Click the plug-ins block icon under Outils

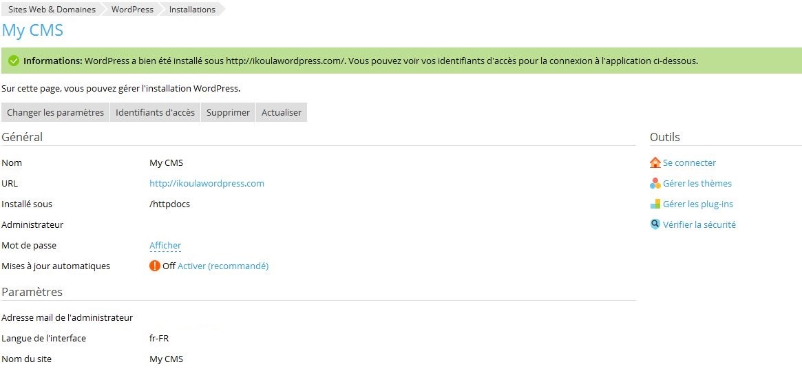[655, 204]
